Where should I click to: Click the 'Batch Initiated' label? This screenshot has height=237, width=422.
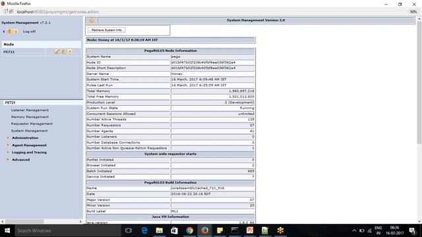[x=99, y=171]
